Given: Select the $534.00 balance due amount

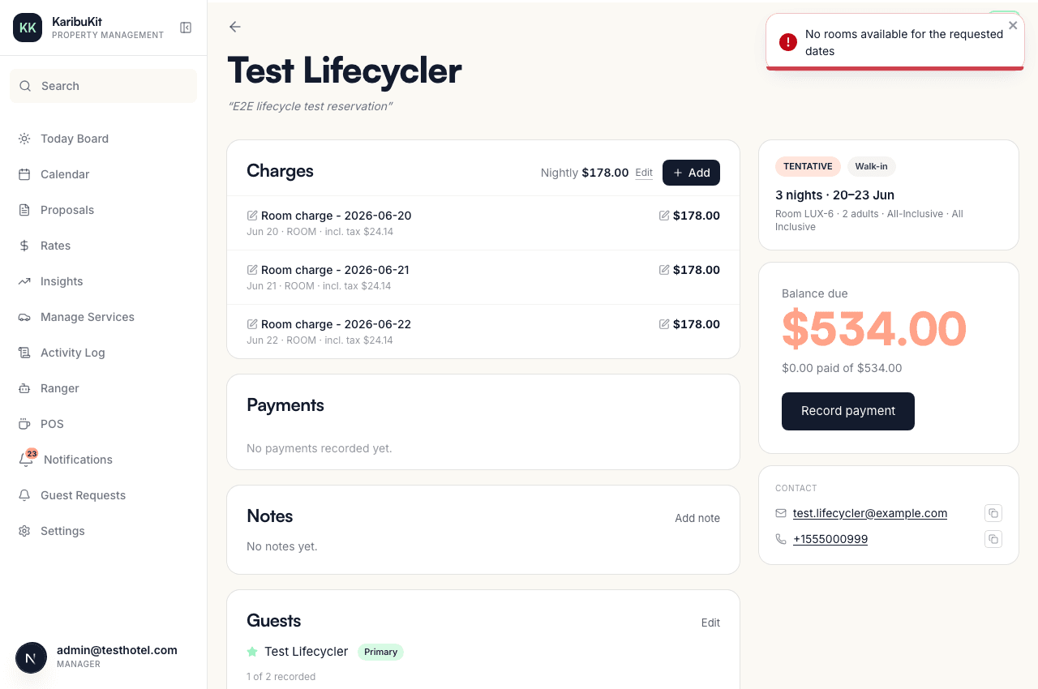Looking at the screenshot, I should (x=874, y=328).
